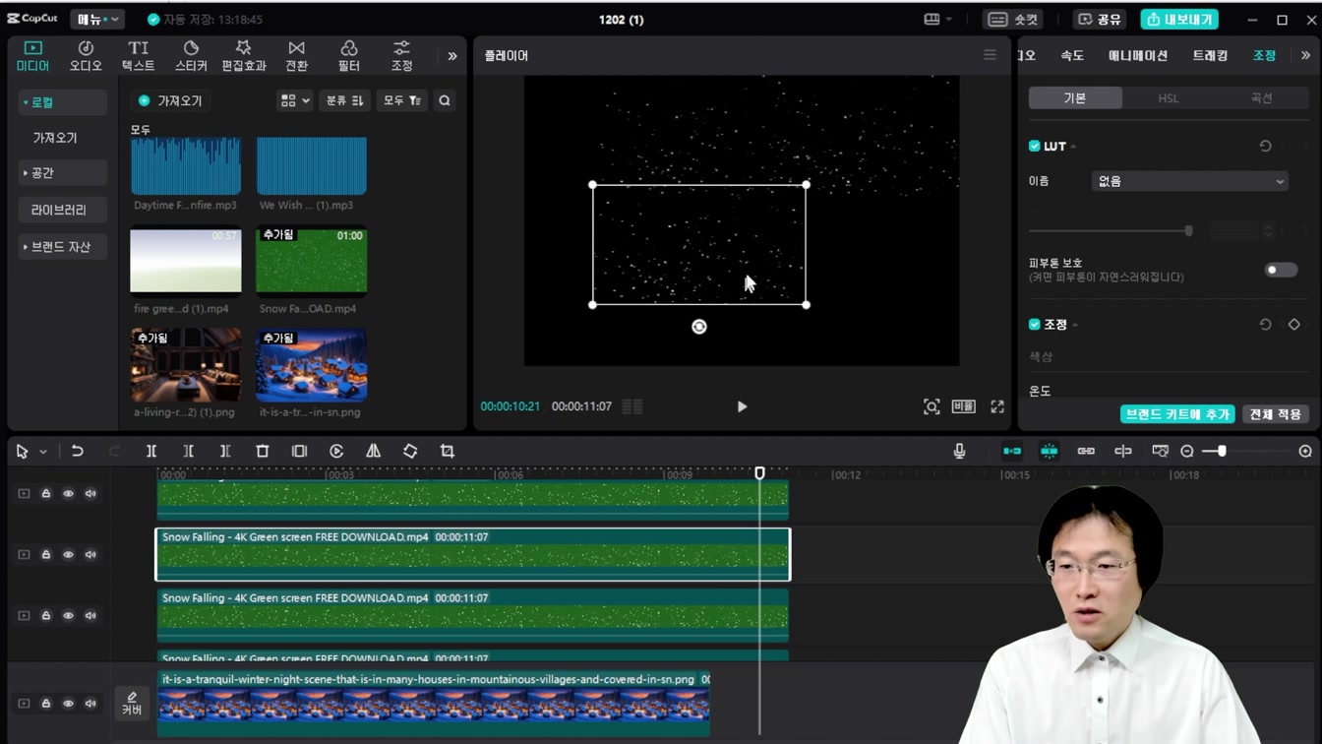The image size is (1322, 744).
Task: Toggle clip linkage
Action: click(x=1086, y=451)
